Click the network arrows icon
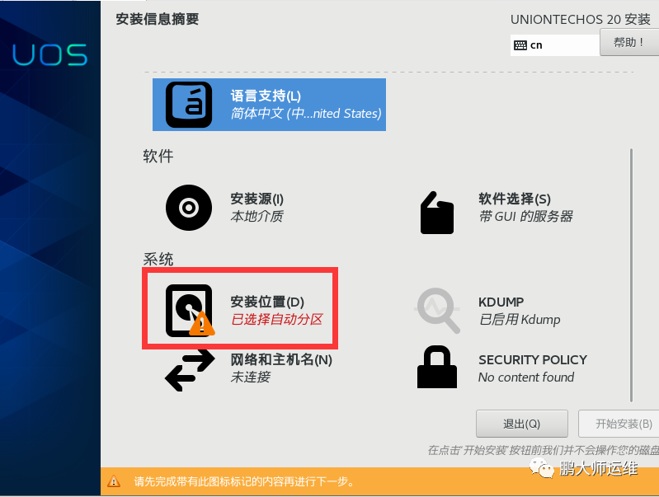 click(x=190, y=370)
